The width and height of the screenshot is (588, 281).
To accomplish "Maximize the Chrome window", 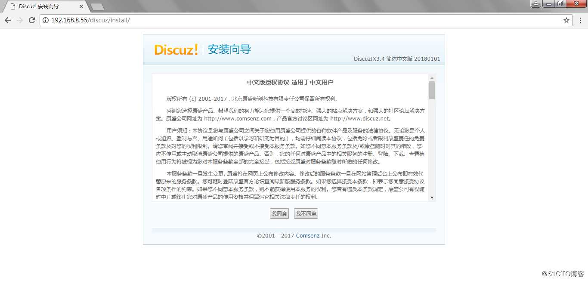I will (560, 3).
